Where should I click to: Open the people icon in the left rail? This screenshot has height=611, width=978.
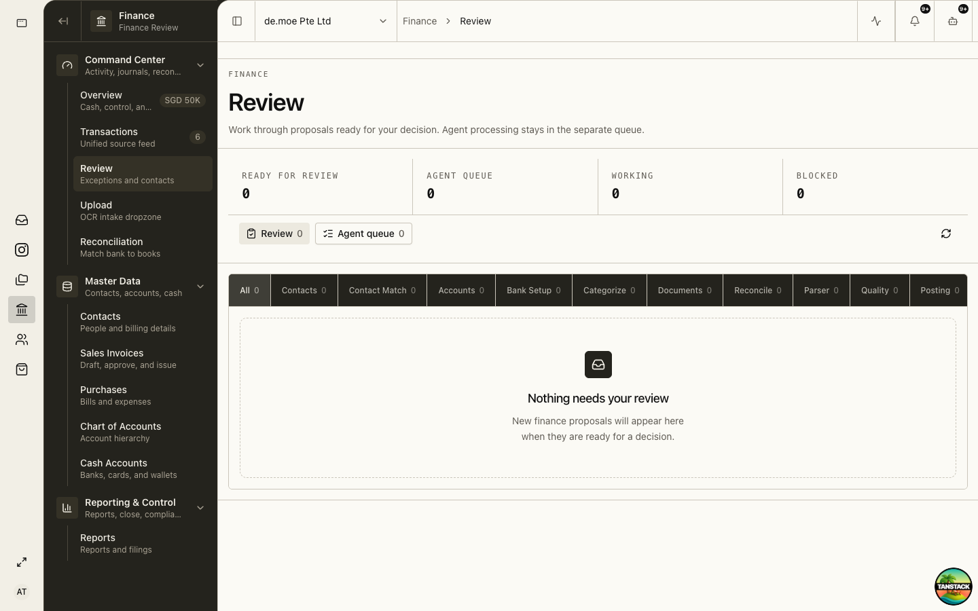point(22,339)
